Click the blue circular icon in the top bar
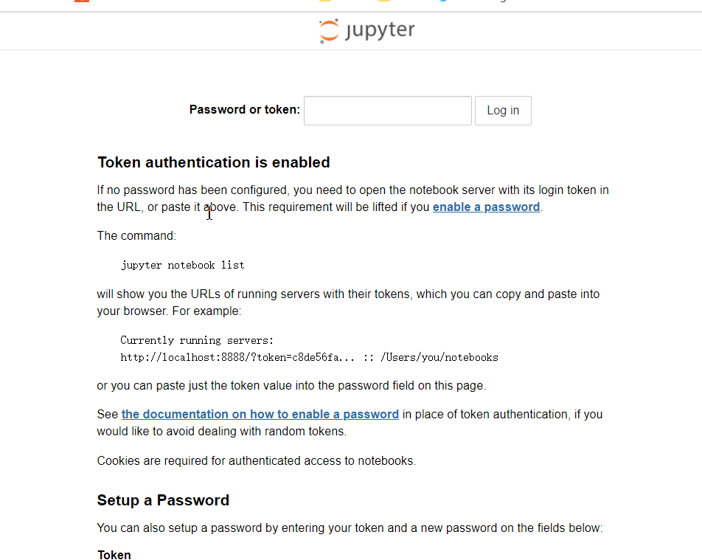The height and width of the screenshot is (560, 702). [x=442, y=3]
